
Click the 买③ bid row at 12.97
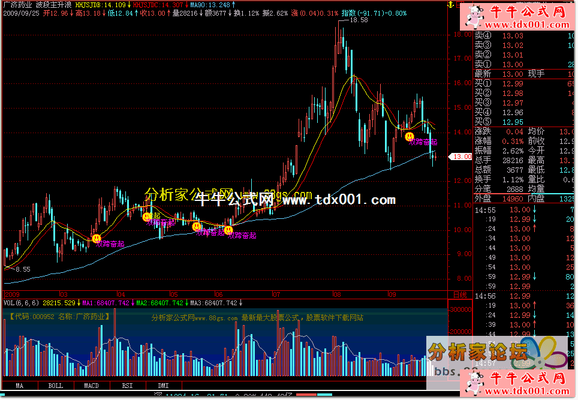[x=524, y=103]
